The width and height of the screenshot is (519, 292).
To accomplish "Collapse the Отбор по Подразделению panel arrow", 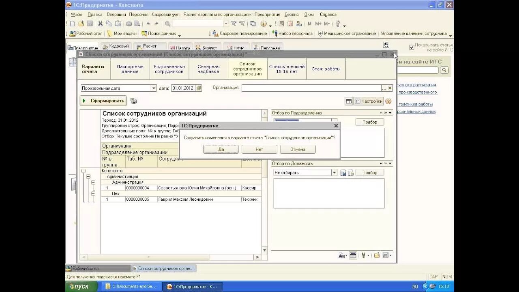I will click(390, 113).
